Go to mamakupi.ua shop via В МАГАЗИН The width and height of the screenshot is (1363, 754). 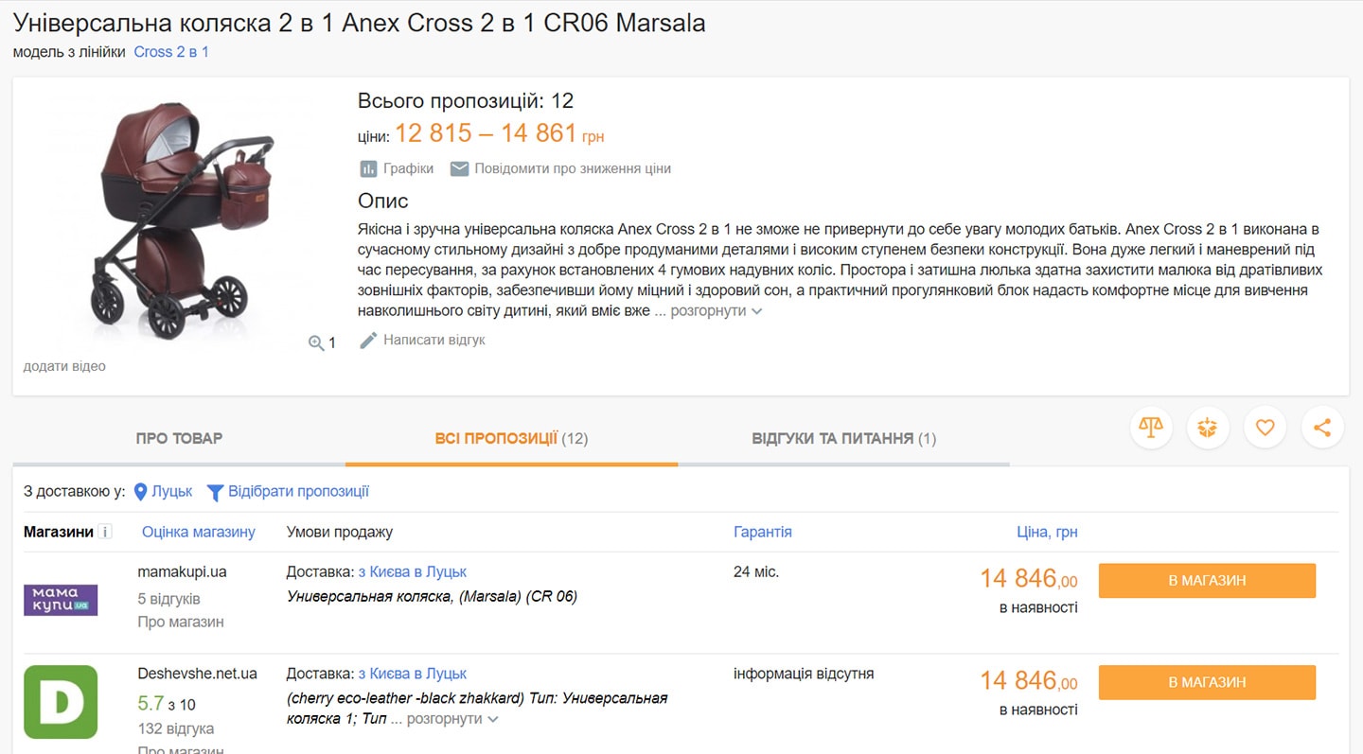coord(1207,581)
